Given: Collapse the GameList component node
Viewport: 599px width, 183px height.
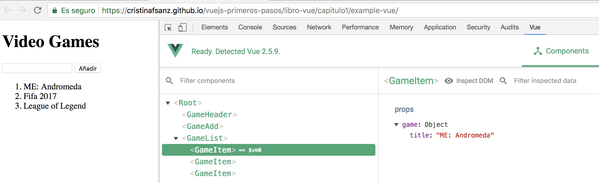Looking at the screenshot, I should [x=176, y=138].
